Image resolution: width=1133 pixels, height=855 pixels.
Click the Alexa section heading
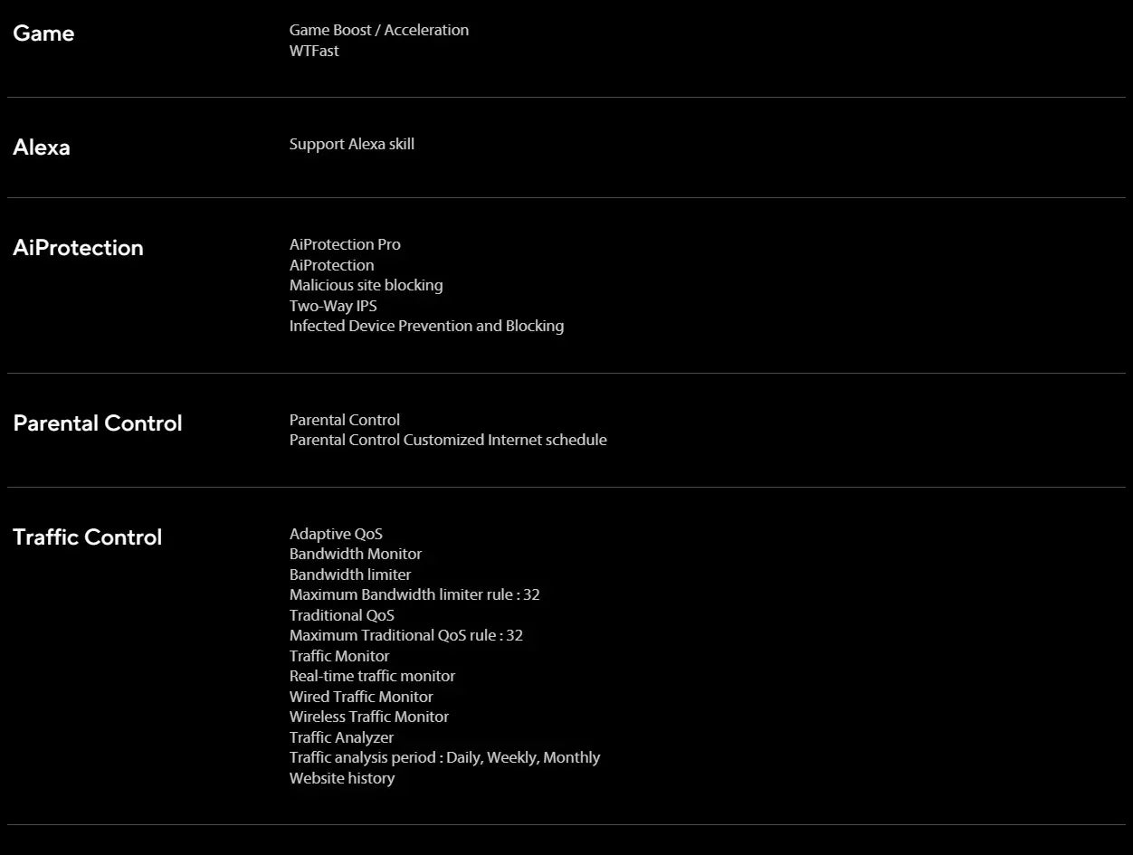click(42, 147)
